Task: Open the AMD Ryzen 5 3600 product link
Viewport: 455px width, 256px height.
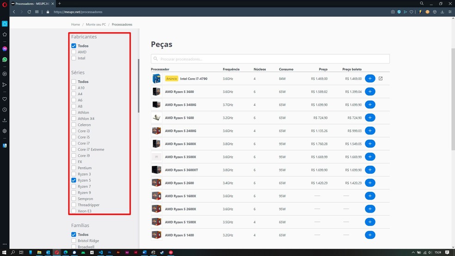Action: (x=179, y=91)
